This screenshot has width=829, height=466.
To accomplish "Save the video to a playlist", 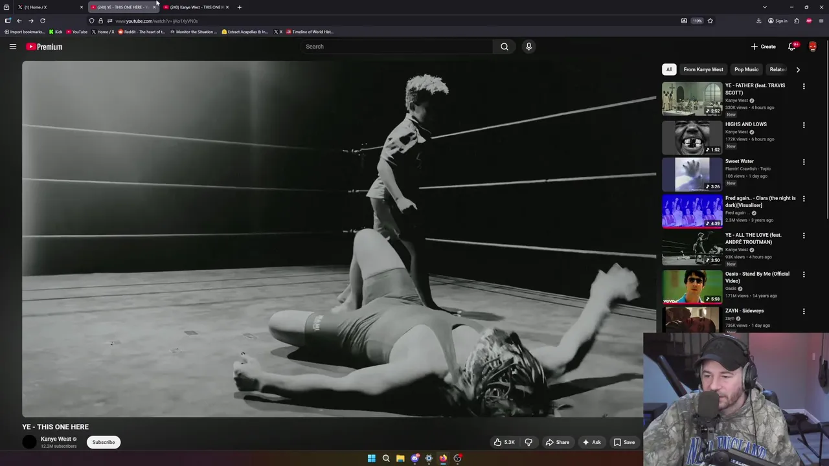I will point(624,442).
